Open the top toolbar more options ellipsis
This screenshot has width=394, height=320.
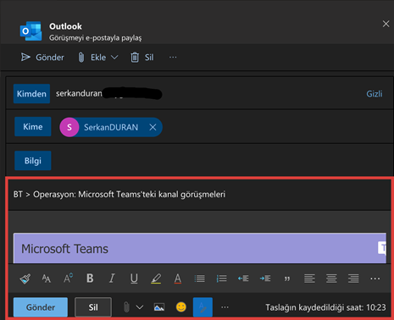coord(173,58)
